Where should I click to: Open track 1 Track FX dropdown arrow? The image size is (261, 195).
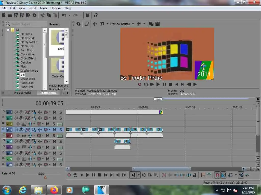(x=50, y=112)
